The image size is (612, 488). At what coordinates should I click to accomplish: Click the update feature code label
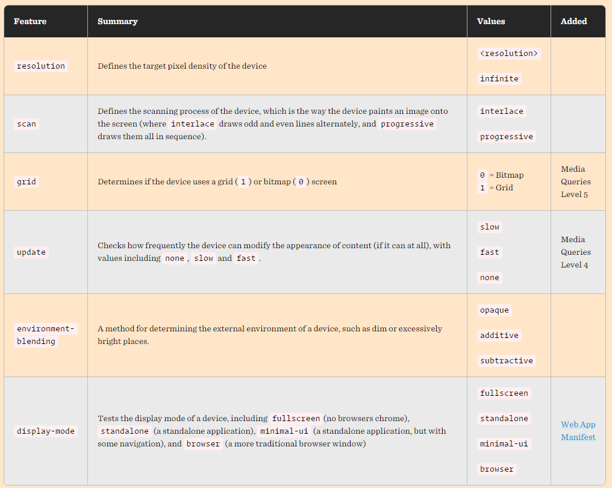(31, 252)
